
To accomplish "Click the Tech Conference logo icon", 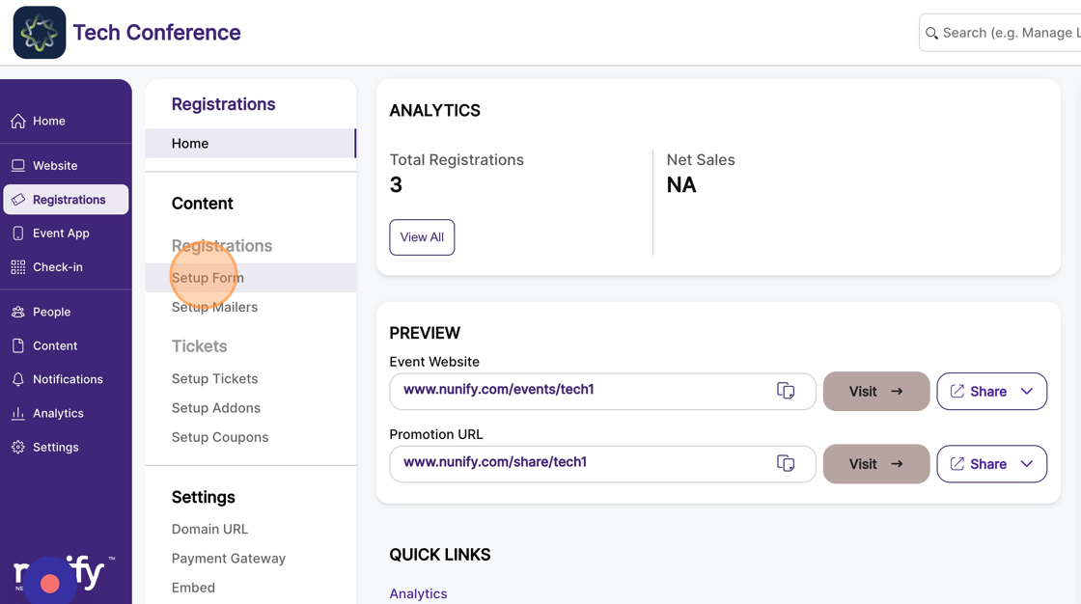I will tap(40, 33).
